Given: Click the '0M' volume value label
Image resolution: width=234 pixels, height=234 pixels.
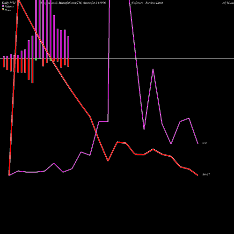Looking at the screenshot, I should pyautogui.click(x=205, y=143).
